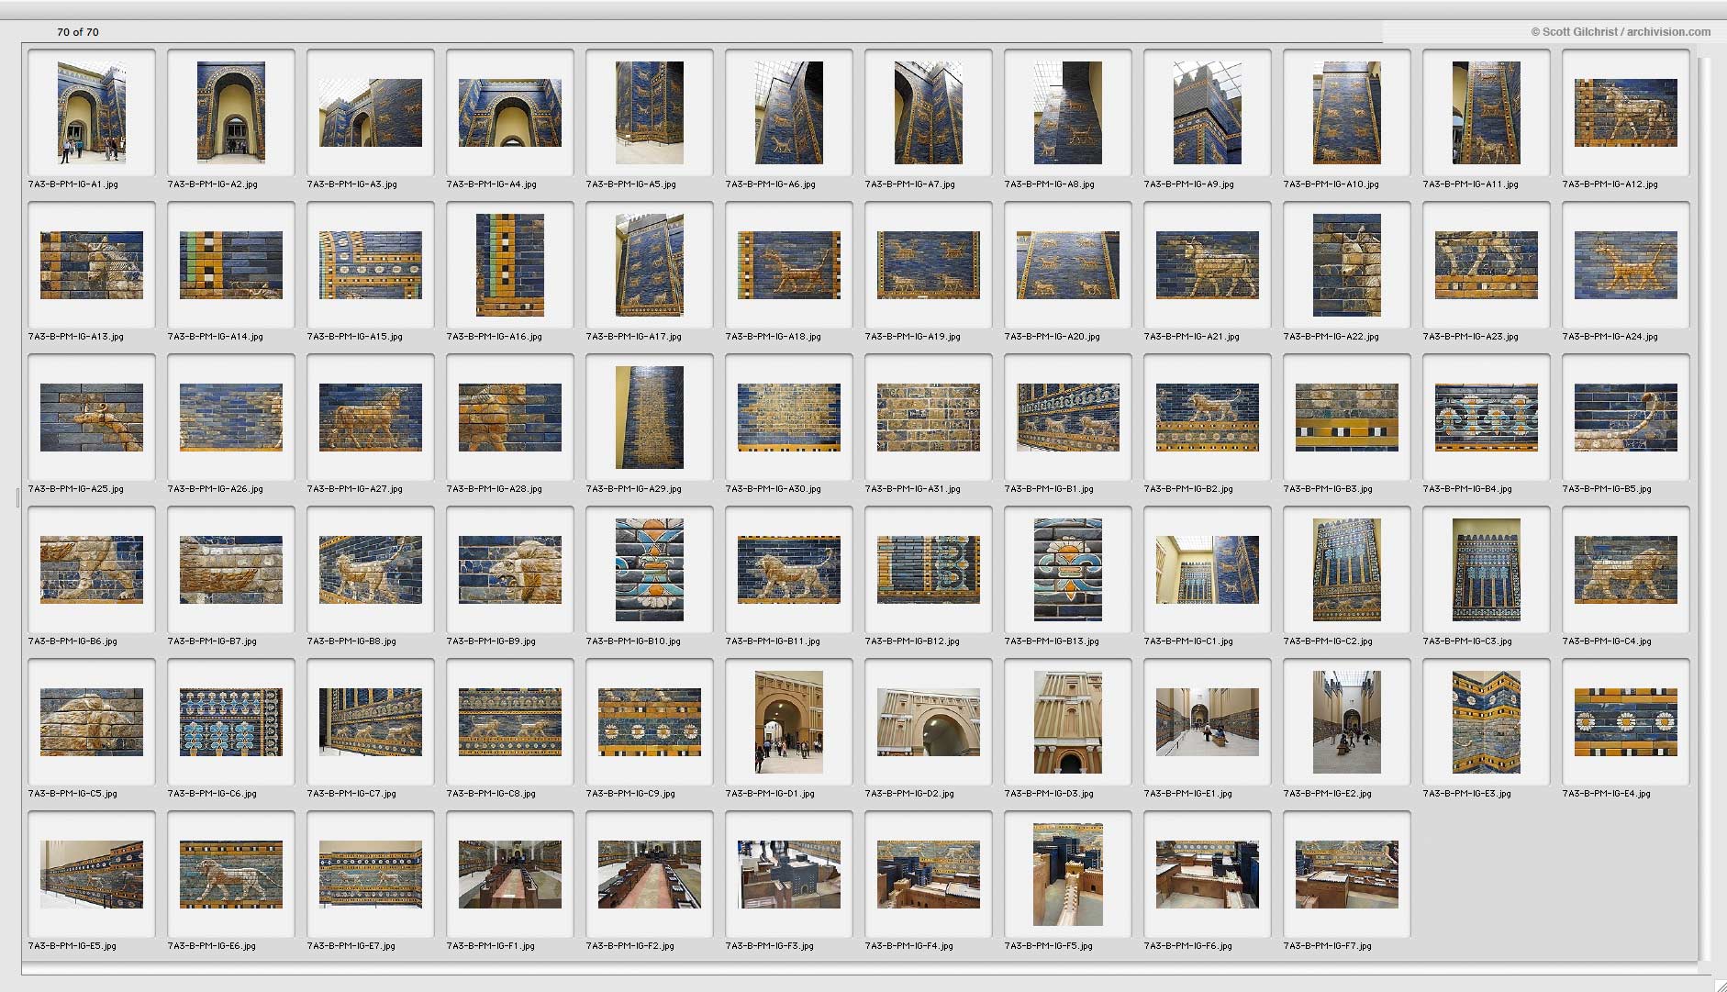Choose thumbnail 7A3-B-PM-IG-A24.jpg
1727x992 pixels.
click(1626, 265)
